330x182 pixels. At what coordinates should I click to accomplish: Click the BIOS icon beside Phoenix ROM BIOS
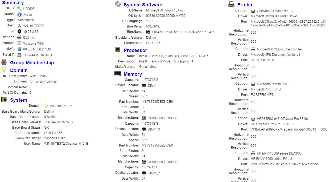click(148, 32)
